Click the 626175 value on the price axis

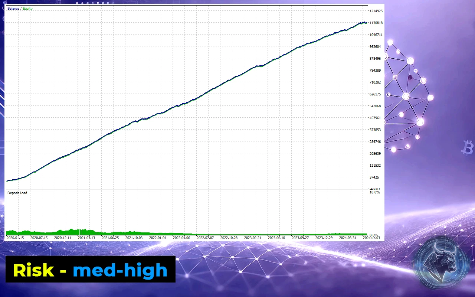tap(375, 94)
